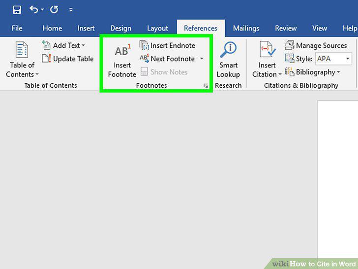
Task: Open the Help tab
Action: [350, 28]
